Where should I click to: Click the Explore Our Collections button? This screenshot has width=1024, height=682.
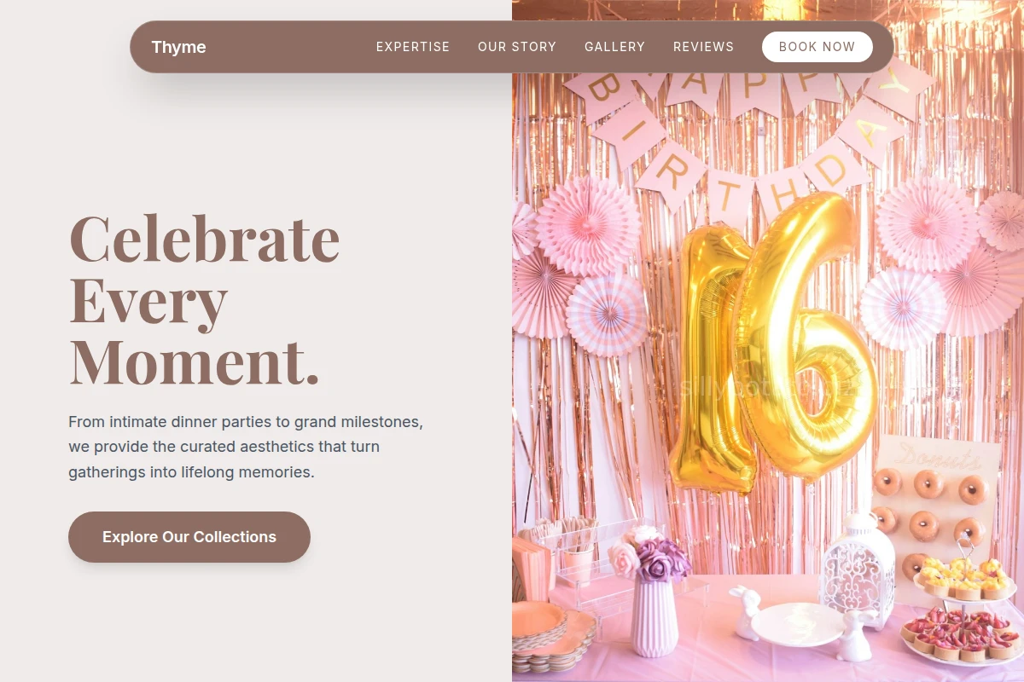point(189,537)
